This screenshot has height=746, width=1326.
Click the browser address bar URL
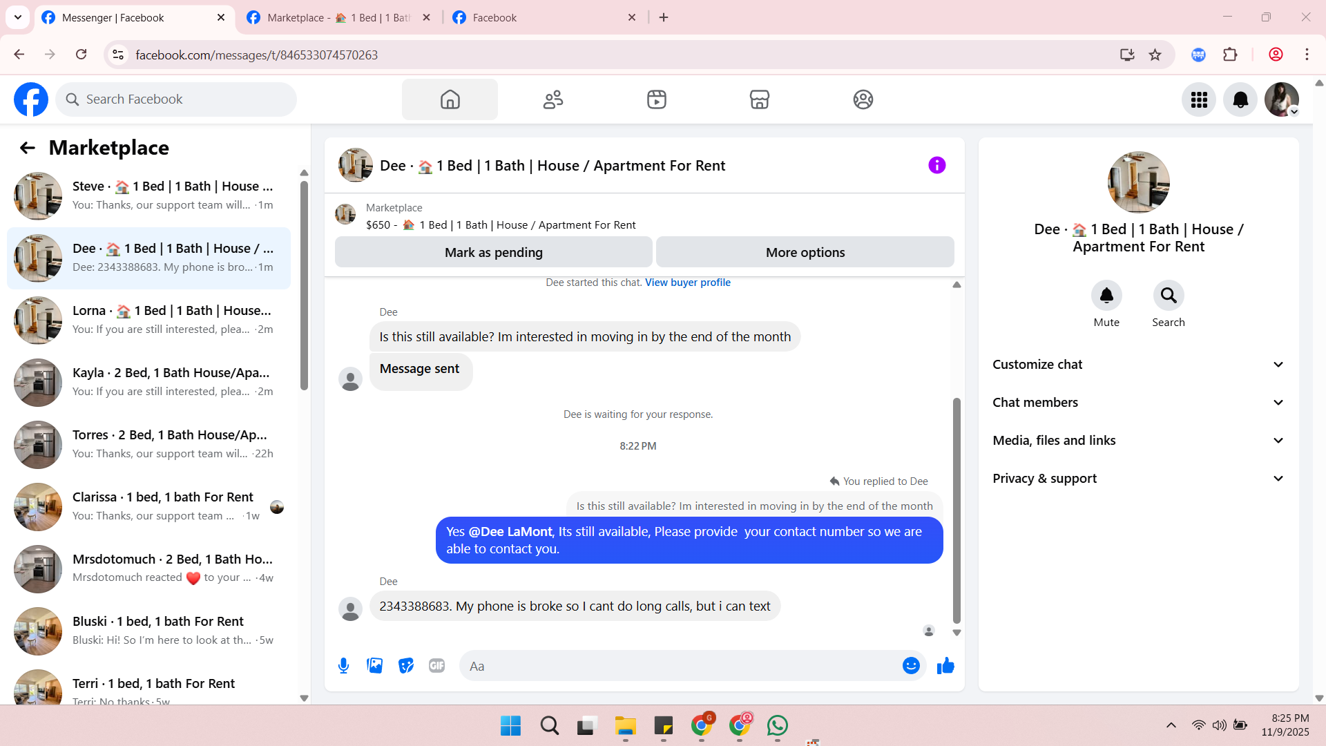[x=256, y=55]
